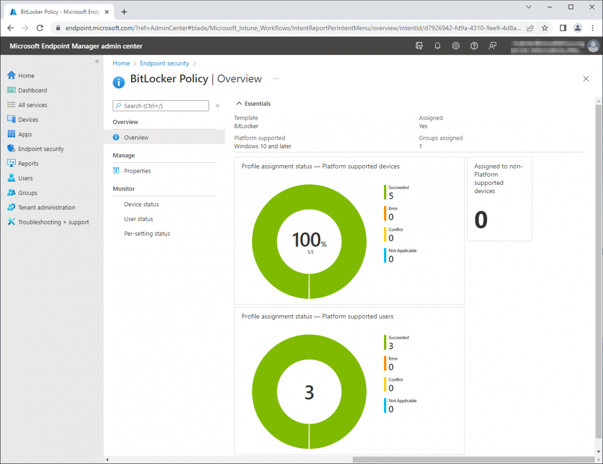Open Device status under Monitor
This screenshot has height=464, width=603.
click(x=141, y=204)
